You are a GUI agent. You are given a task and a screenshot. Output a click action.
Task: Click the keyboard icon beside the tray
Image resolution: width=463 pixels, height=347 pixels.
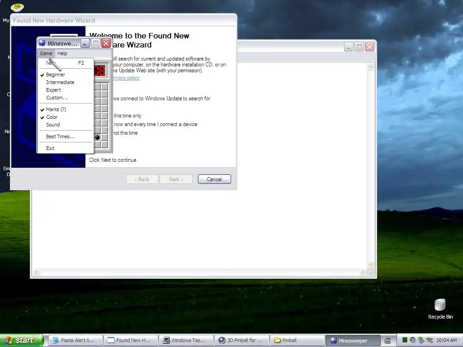tap(387, 341)
